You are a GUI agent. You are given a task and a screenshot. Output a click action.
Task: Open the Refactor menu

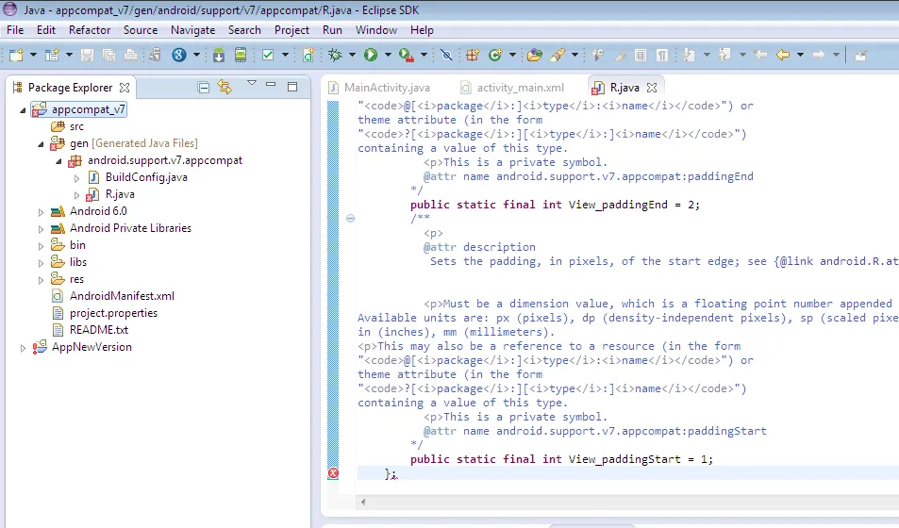click(90, 30)
